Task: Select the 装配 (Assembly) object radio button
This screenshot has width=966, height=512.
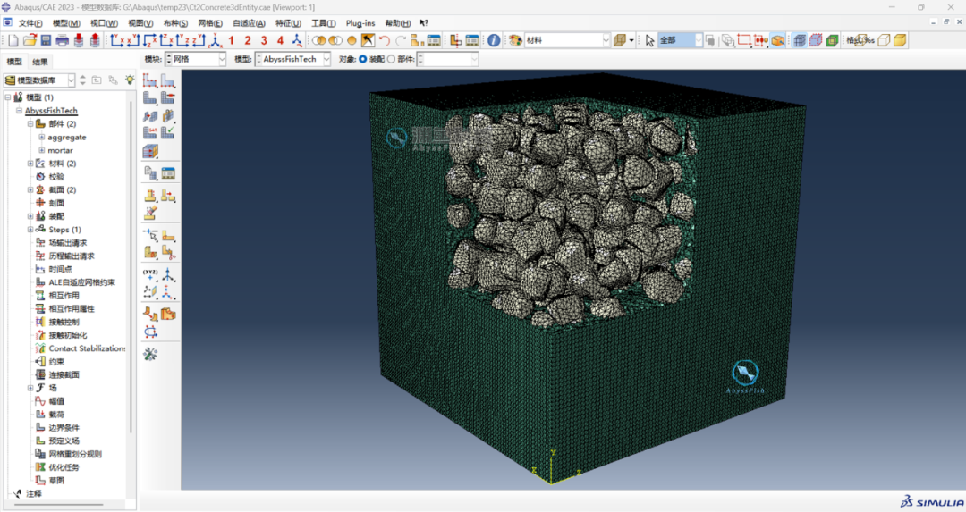Action: (x=363, y=59)
